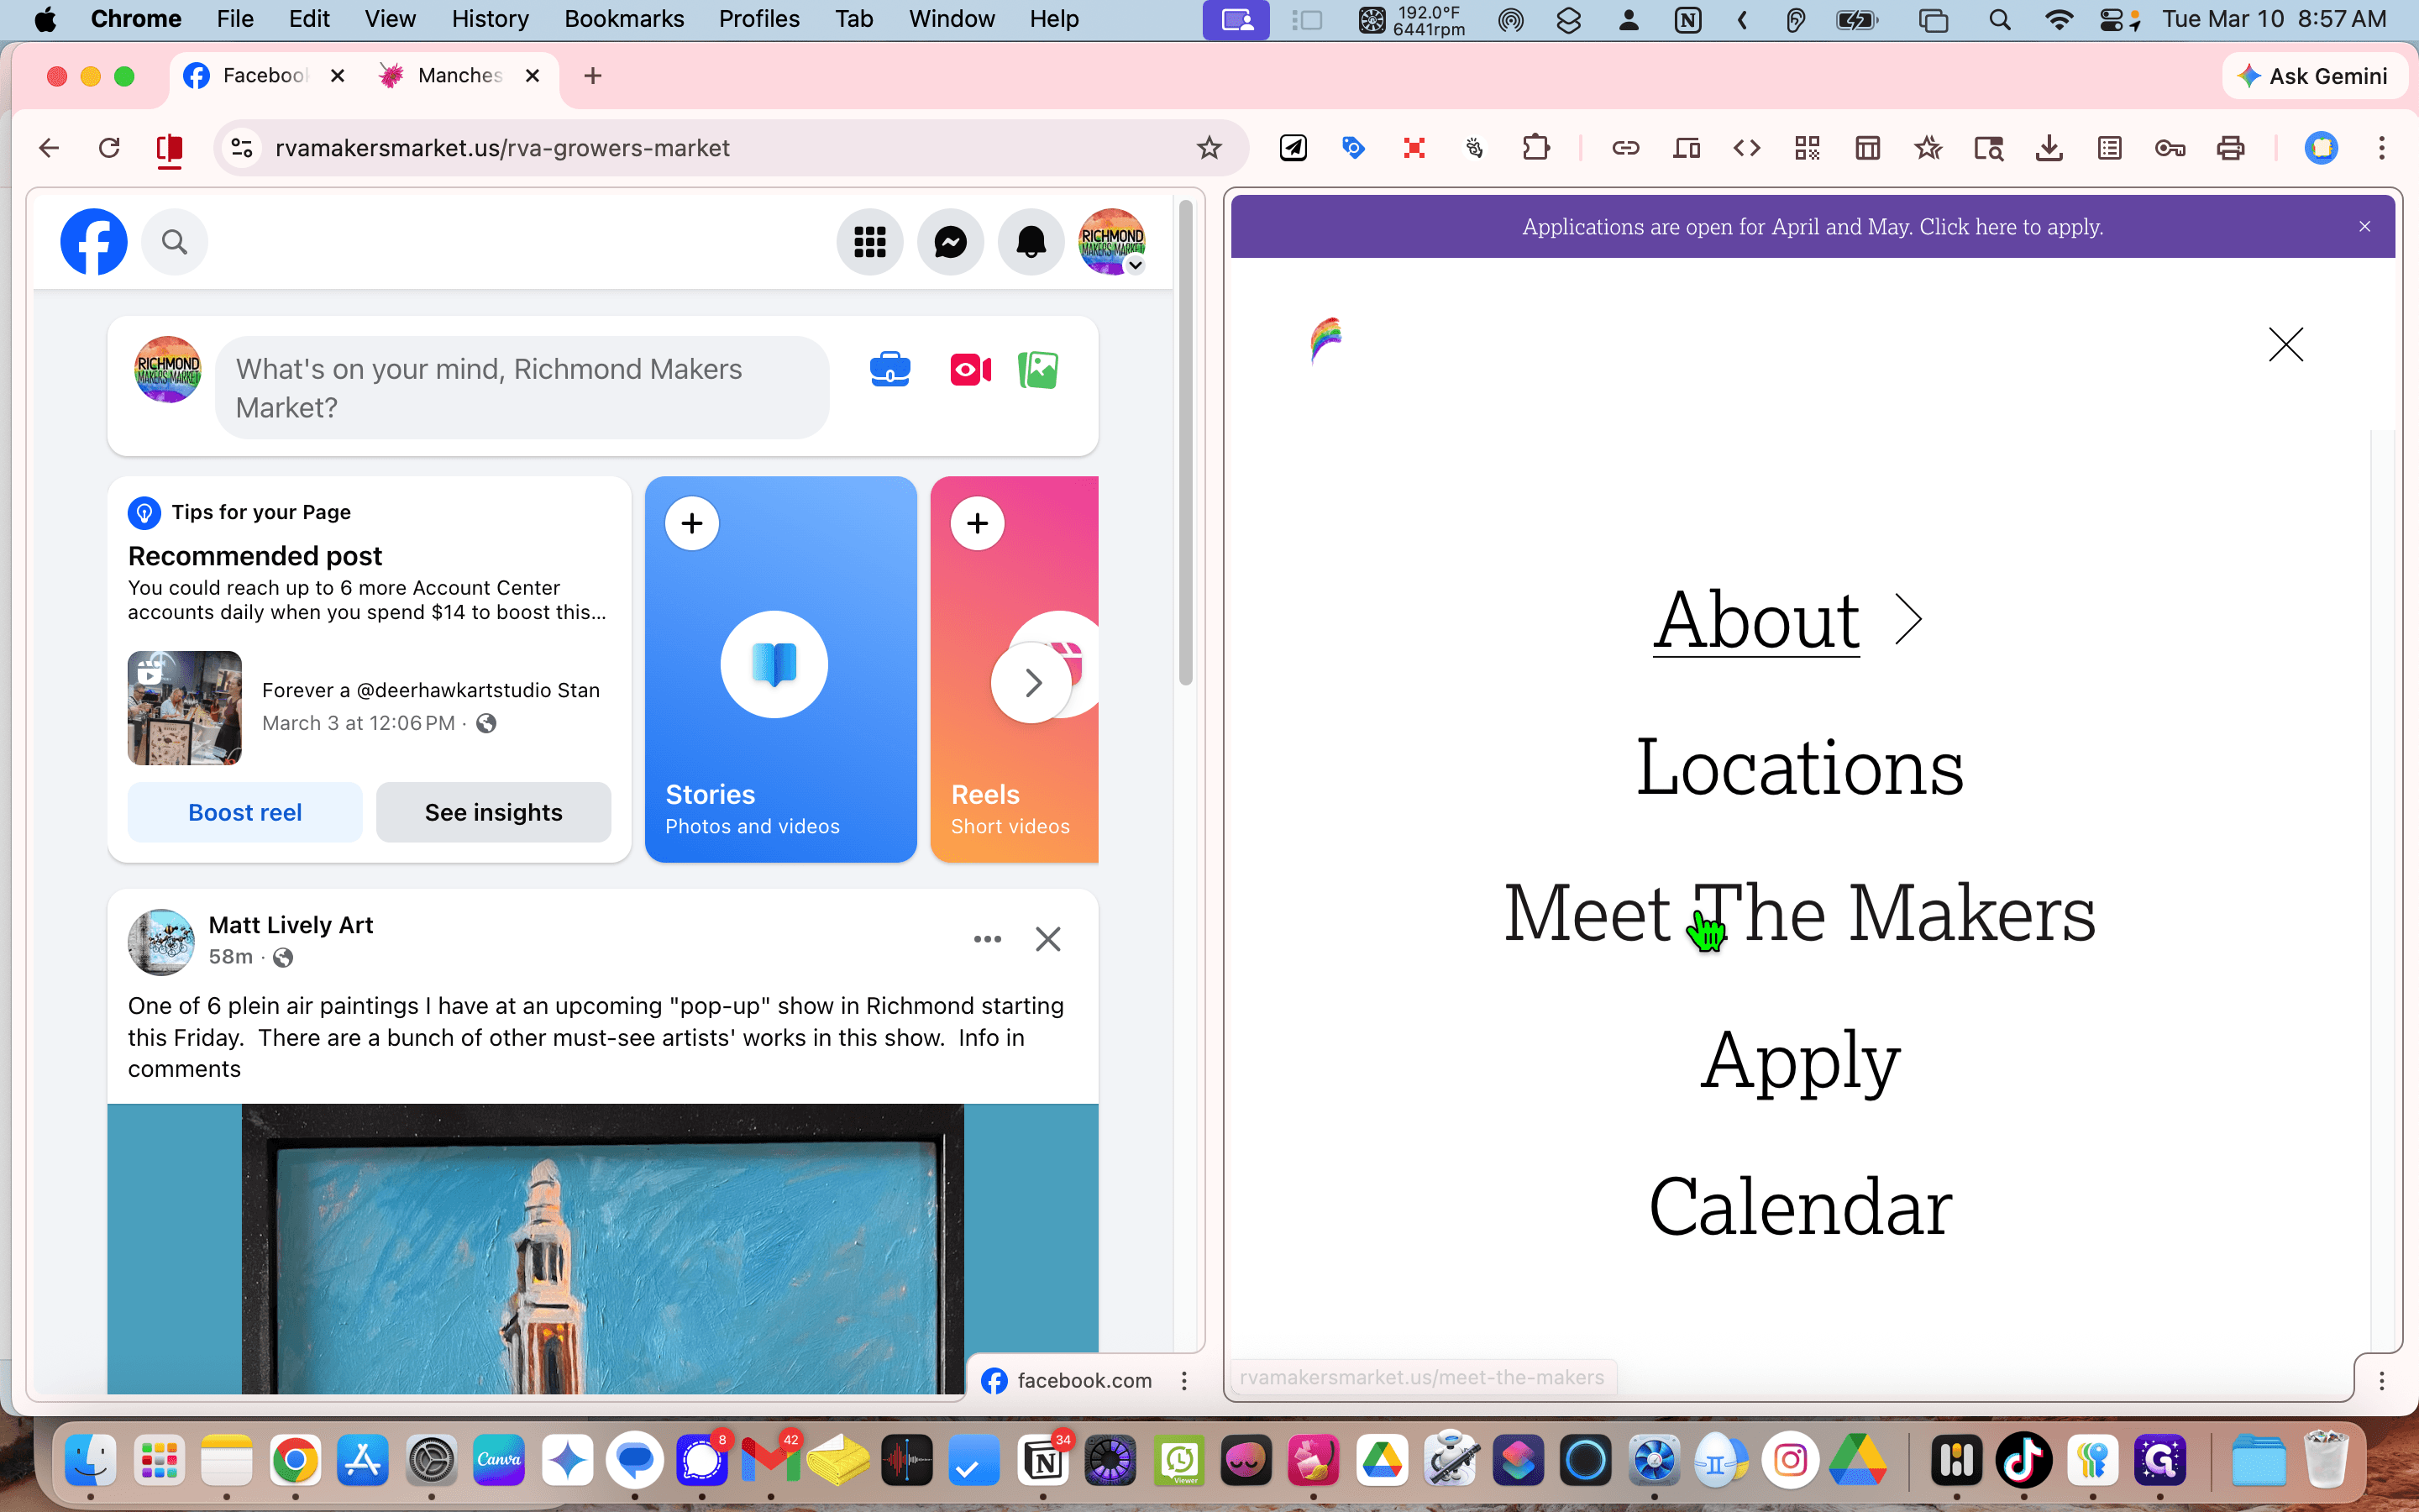
Task: Open Chrome three-dot menu
Action: pos(2382,148)
